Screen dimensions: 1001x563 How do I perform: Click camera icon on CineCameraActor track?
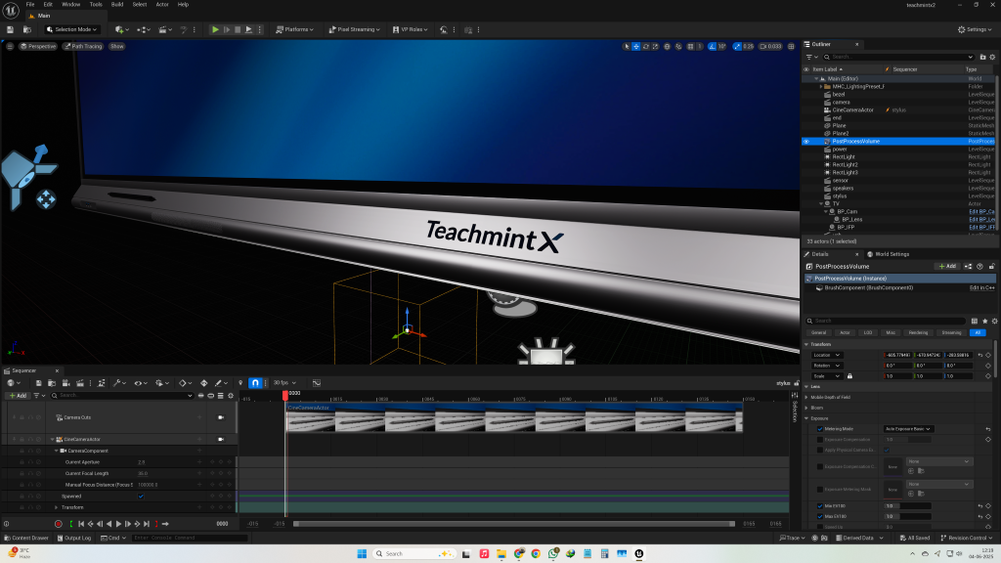(x=220, y=439)
